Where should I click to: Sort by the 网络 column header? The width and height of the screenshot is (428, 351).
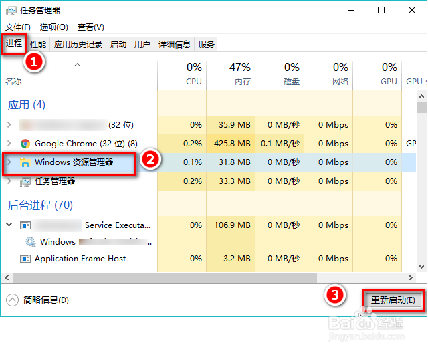coord(328,75)
